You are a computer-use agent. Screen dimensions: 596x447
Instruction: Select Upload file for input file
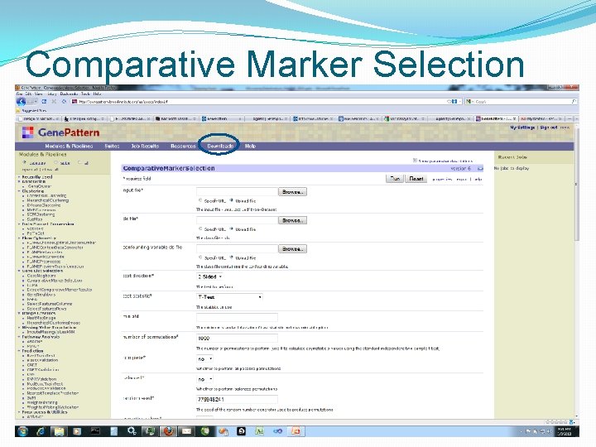point(231,200)
